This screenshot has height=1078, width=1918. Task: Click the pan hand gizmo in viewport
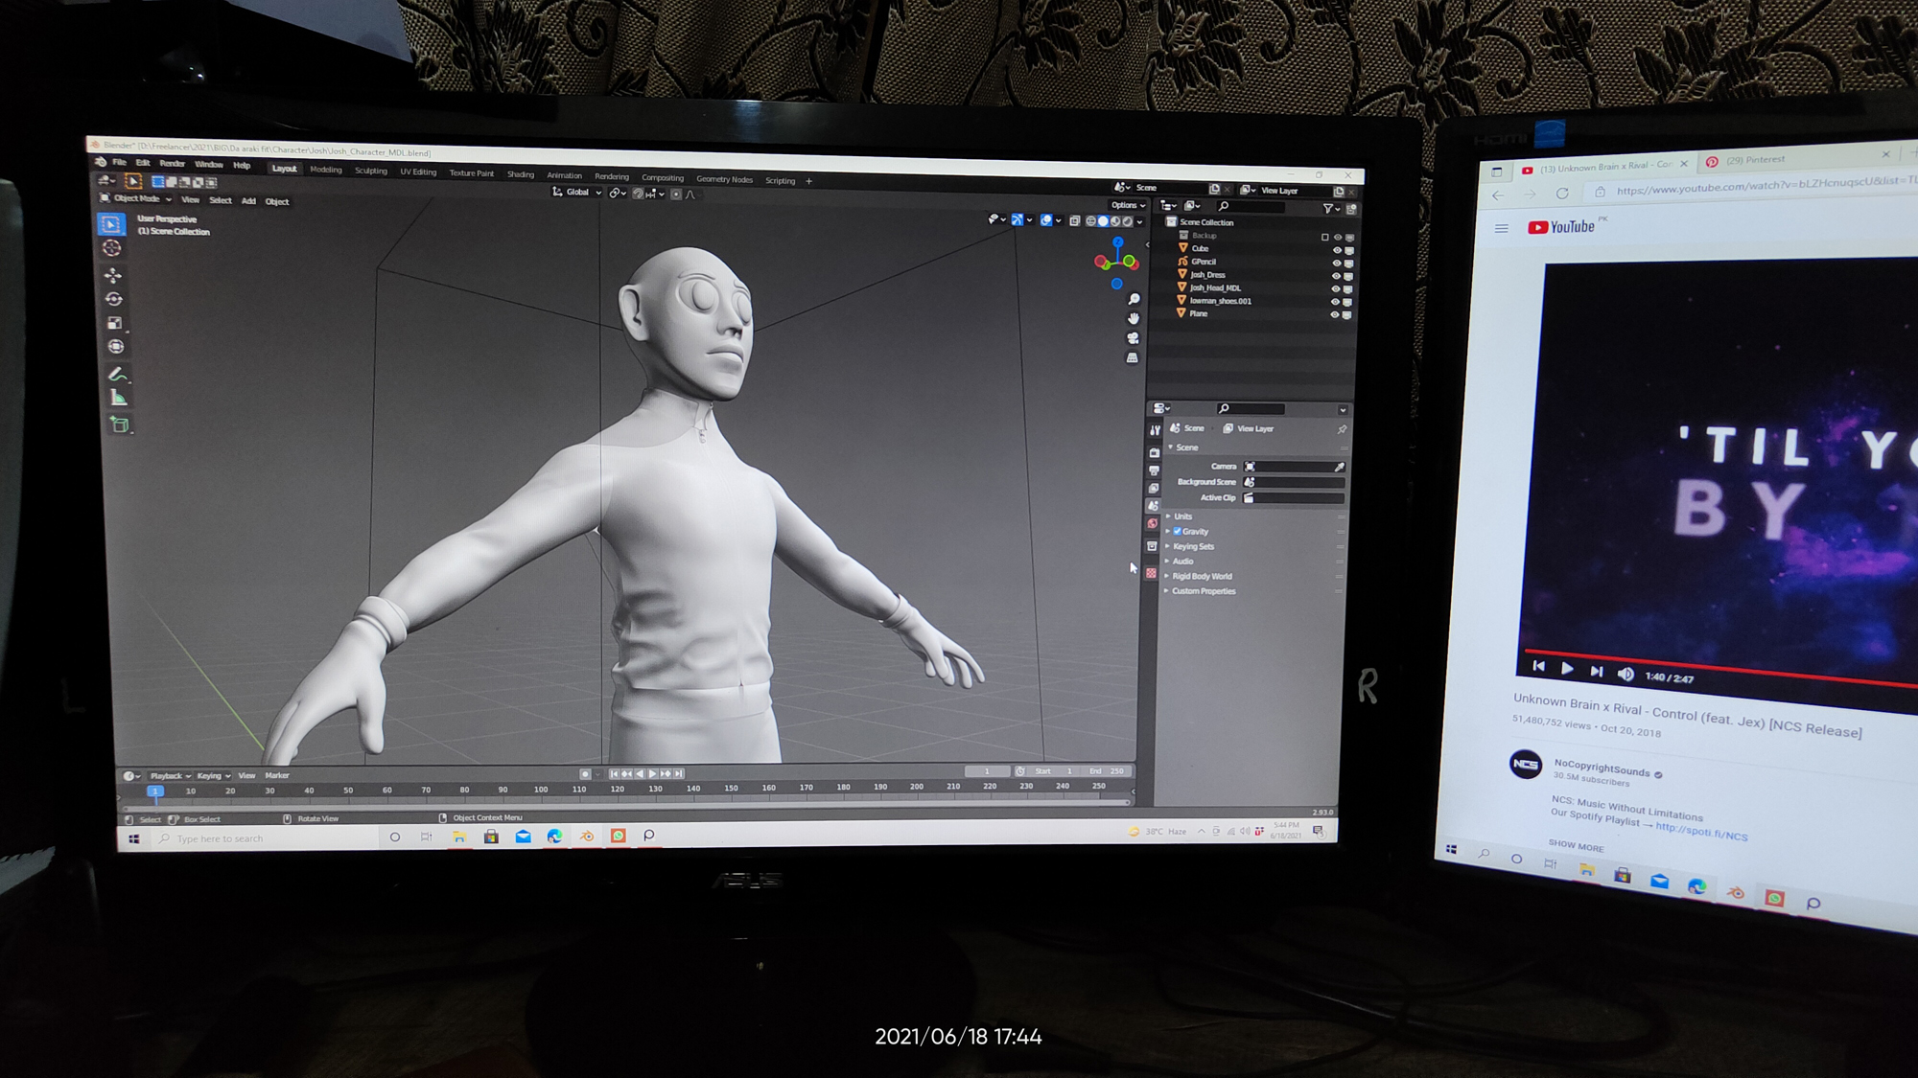1134,318
